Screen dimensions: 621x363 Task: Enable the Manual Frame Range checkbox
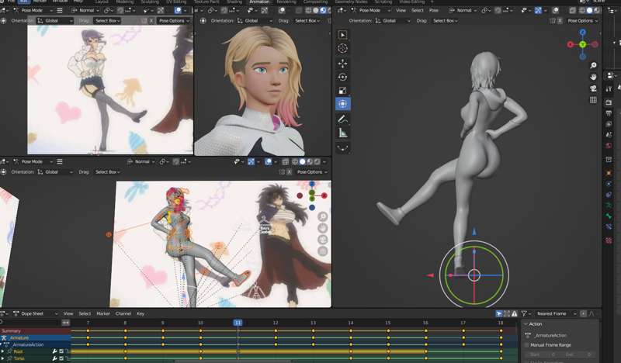click(x=526, y=345)
